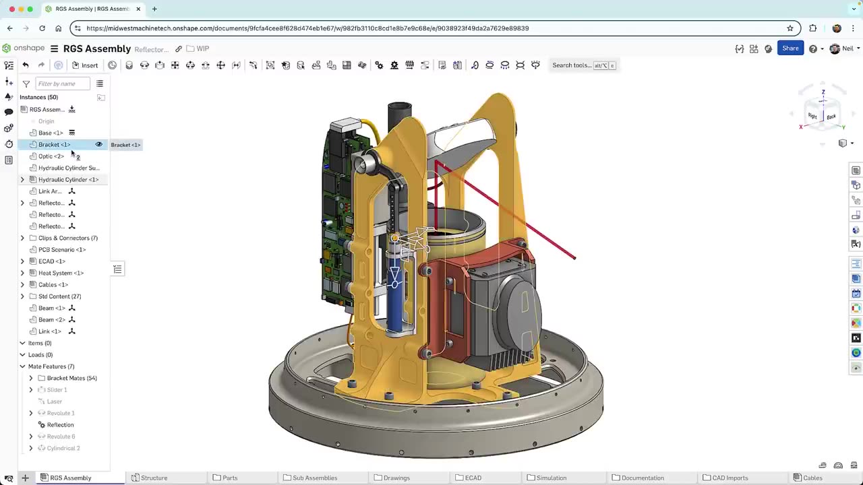Open the Onshape hamburger document menu
The height and width of the screenshot is (485, 863).
point(54,48)
